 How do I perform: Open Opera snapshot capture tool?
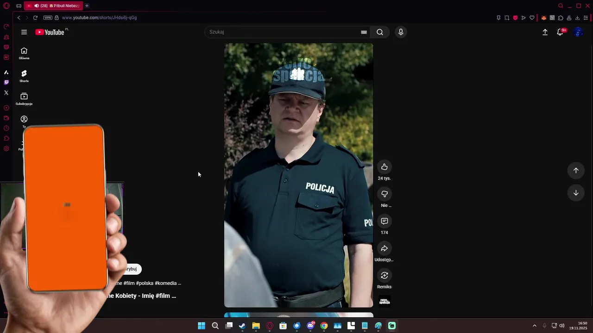pyautogui.click(x=507, y=18)
